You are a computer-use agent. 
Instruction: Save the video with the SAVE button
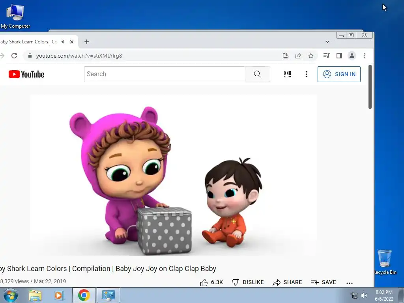(x=324, y=282)
